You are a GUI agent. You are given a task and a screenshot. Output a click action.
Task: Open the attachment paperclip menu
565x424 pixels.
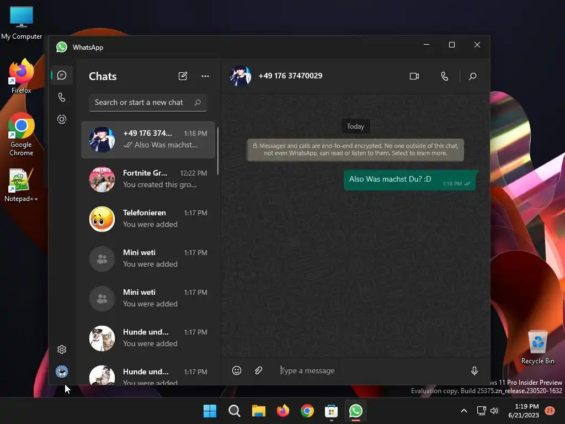258,370
